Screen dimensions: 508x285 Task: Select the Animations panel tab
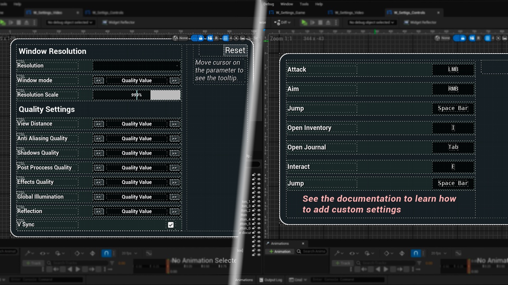[280, 243]
